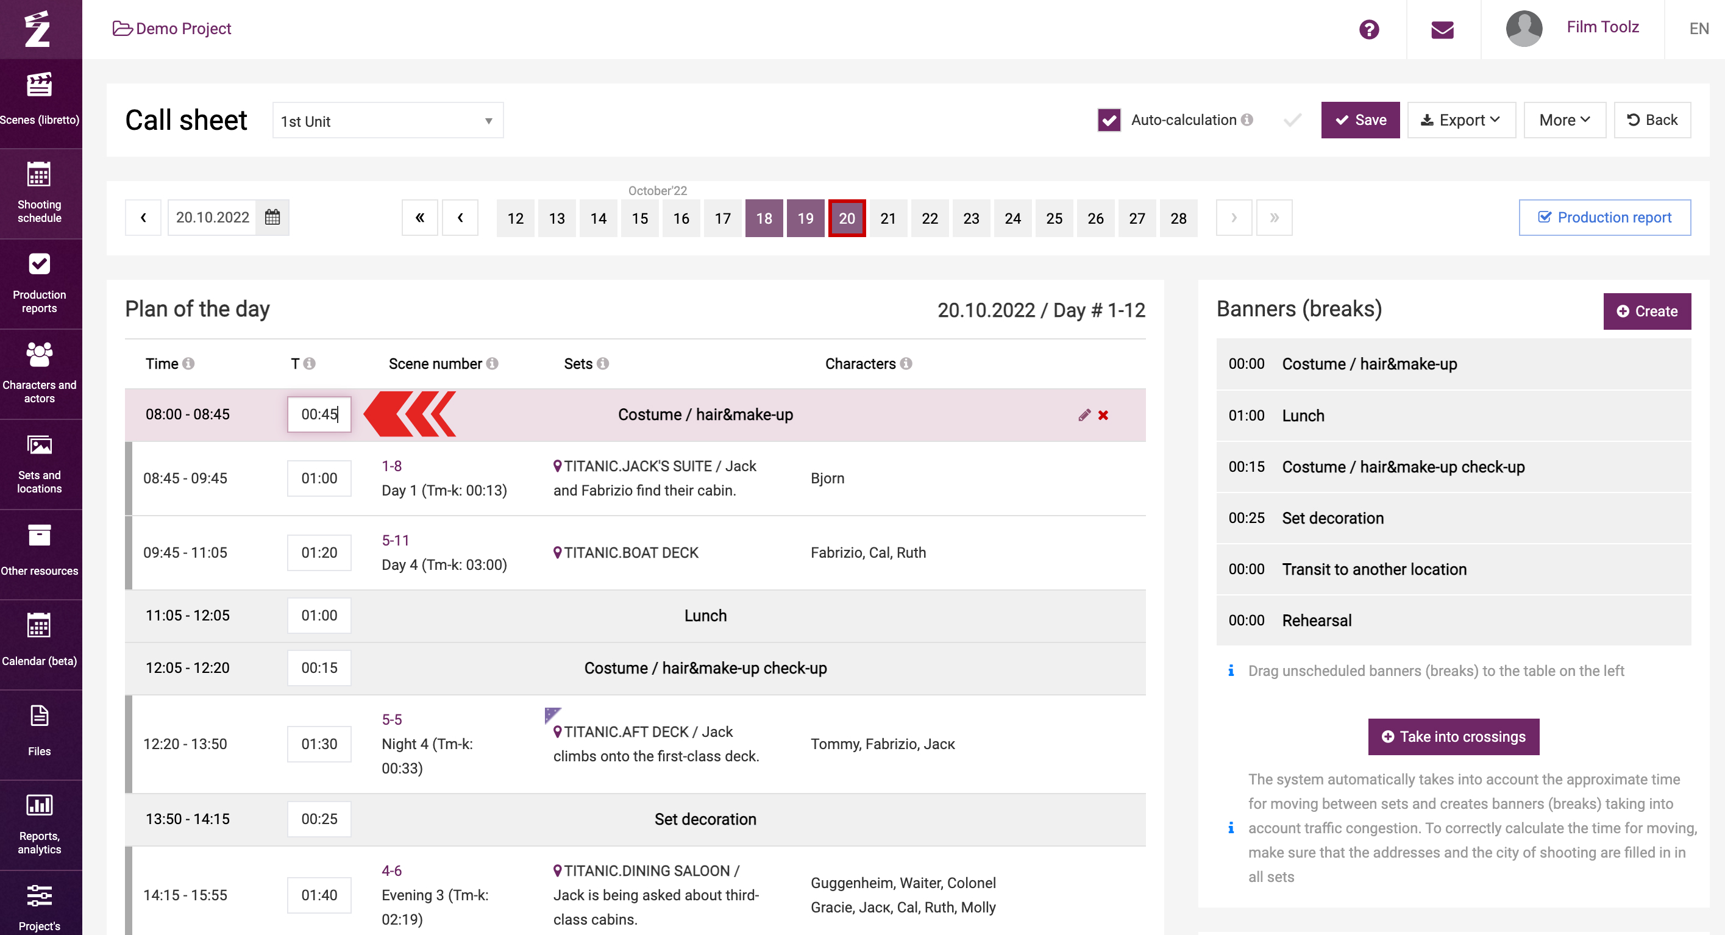The image size is (1725, 935).
Task: Edit the Lunch duration field 01:00
Action: click(x=319, y=615)
